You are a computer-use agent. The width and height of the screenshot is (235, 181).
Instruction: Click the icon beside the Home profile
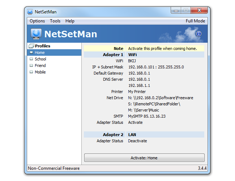(31, 52)
